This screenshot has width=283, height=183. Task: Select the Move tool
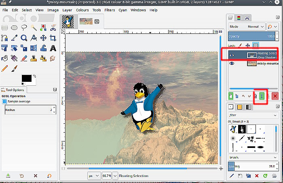[43, 38]
